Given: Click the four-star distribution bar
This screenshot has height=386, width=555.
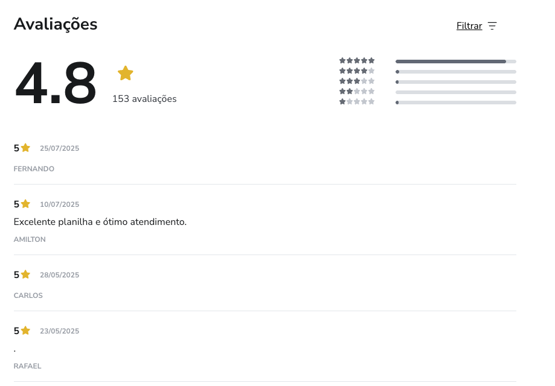Looking at the screenshot, I should pos(456,72).
